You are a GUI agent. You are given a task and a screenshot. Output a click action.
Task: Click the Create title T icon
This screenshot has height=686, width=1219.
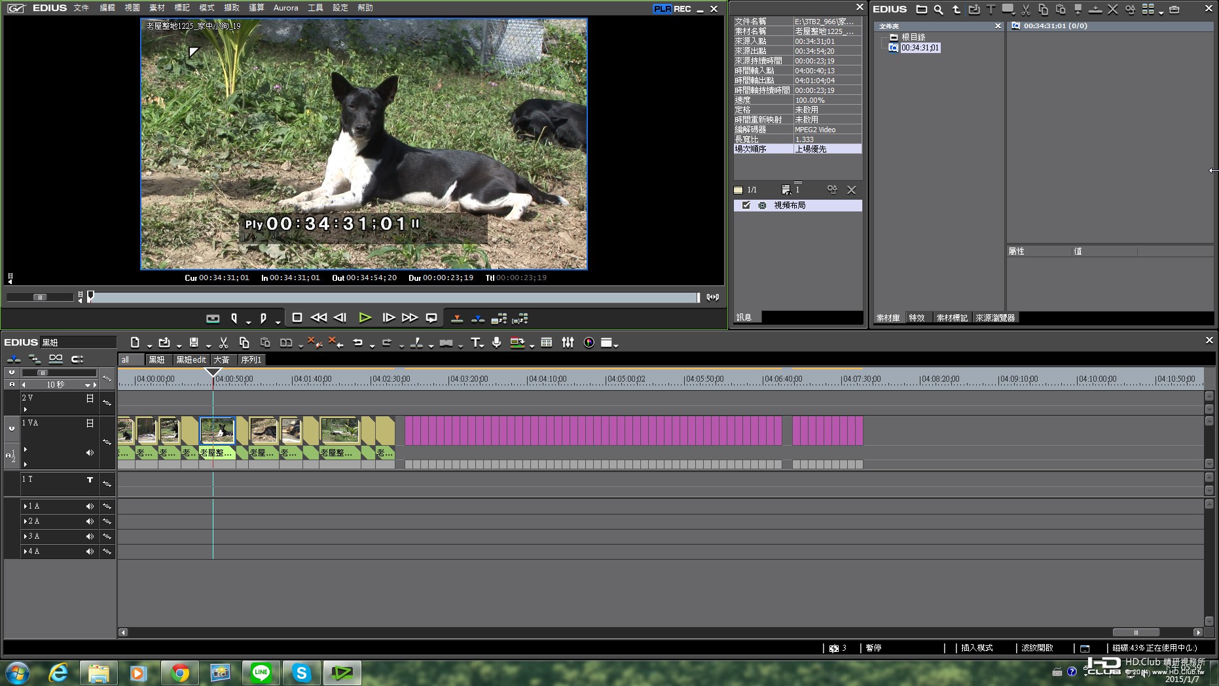[475, 342]
